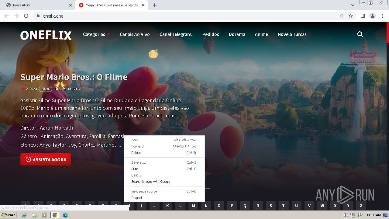Viewport: 389px width, 219px height.
Task: Click the volume speaker tray icon
Action: [x=346, y=215]
